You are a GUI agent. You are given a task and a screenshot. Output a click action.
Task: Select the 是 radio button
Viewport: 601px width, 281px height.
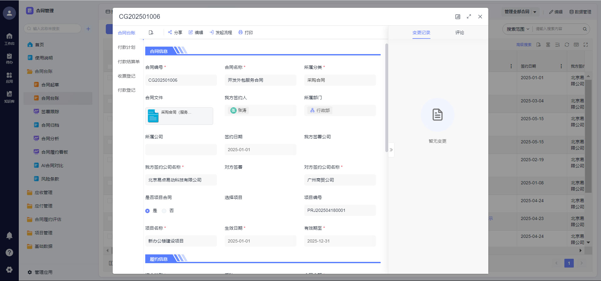tap(147, 211)
